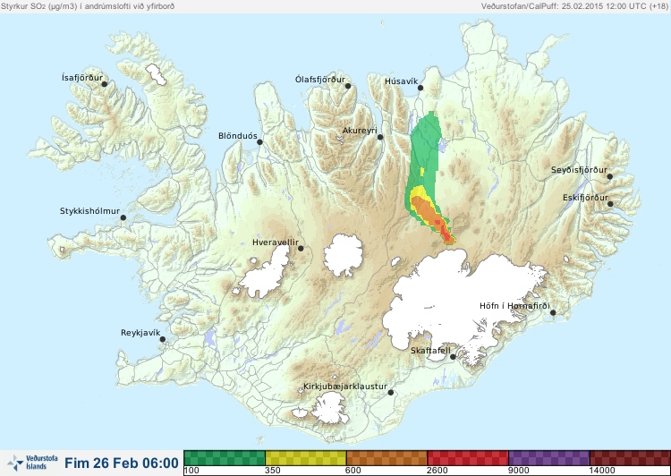Screen dimensions: 671x476
Task: Click the 'Ólafsfjörður' label
Action: 320,80
